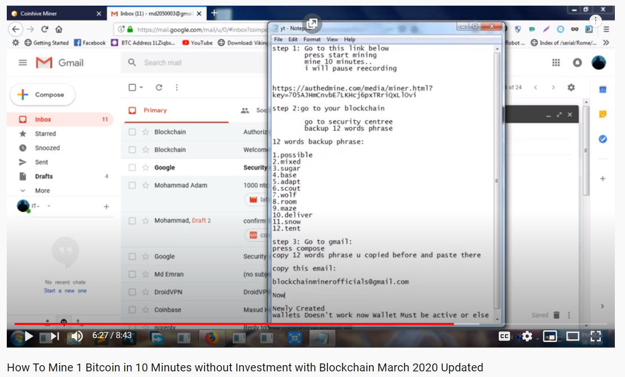Select the Mohammad Adam email checkbox
Image resolution: width=625 pixels, height=377 pixels.
(132, 185)
